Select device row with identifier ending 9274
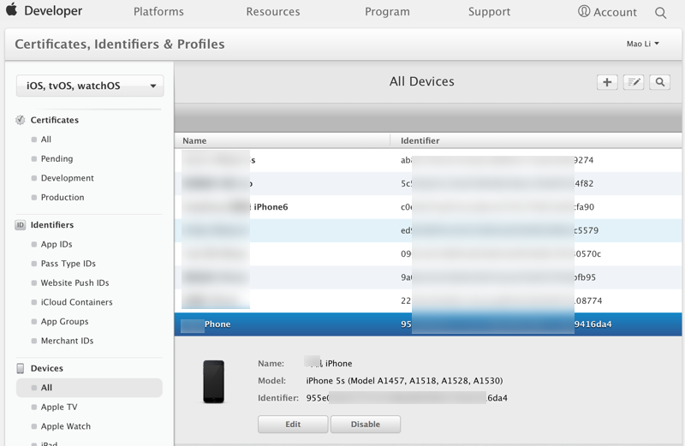 pyautogui.click(x=428, y=160)
